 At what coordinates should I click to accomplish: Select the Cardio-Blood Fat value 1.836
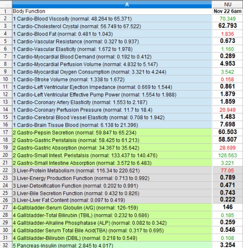click(x=227, y=34)
